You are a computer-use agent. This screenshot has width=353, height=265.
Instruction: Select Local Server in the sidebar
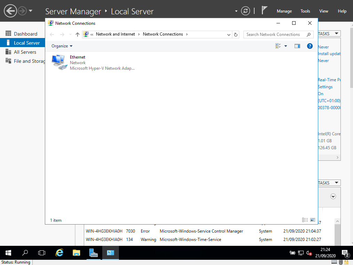click(23, 43)
